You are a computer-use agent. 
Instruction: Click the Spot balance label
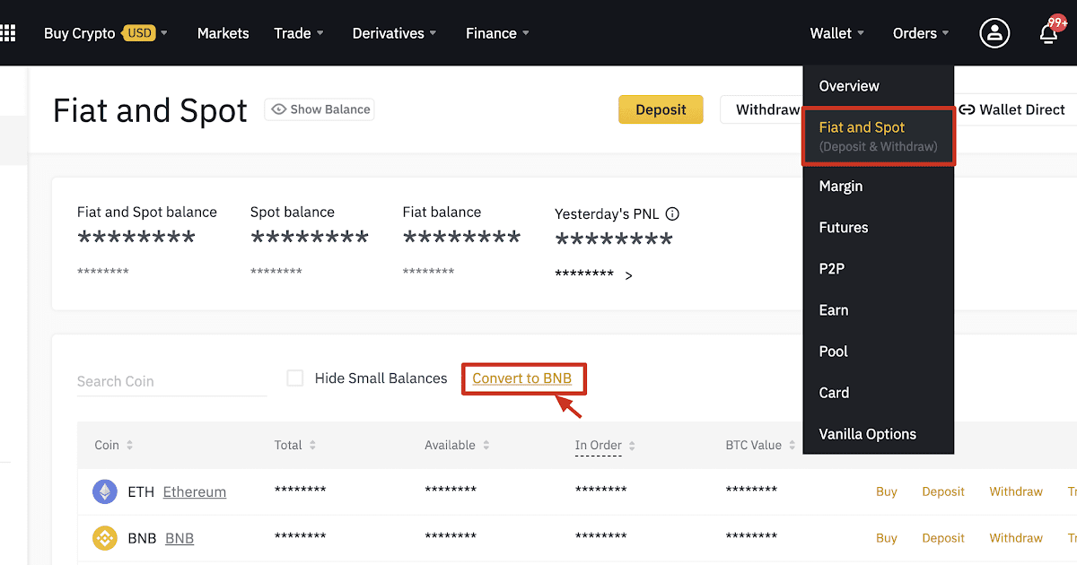pos(293,213)
